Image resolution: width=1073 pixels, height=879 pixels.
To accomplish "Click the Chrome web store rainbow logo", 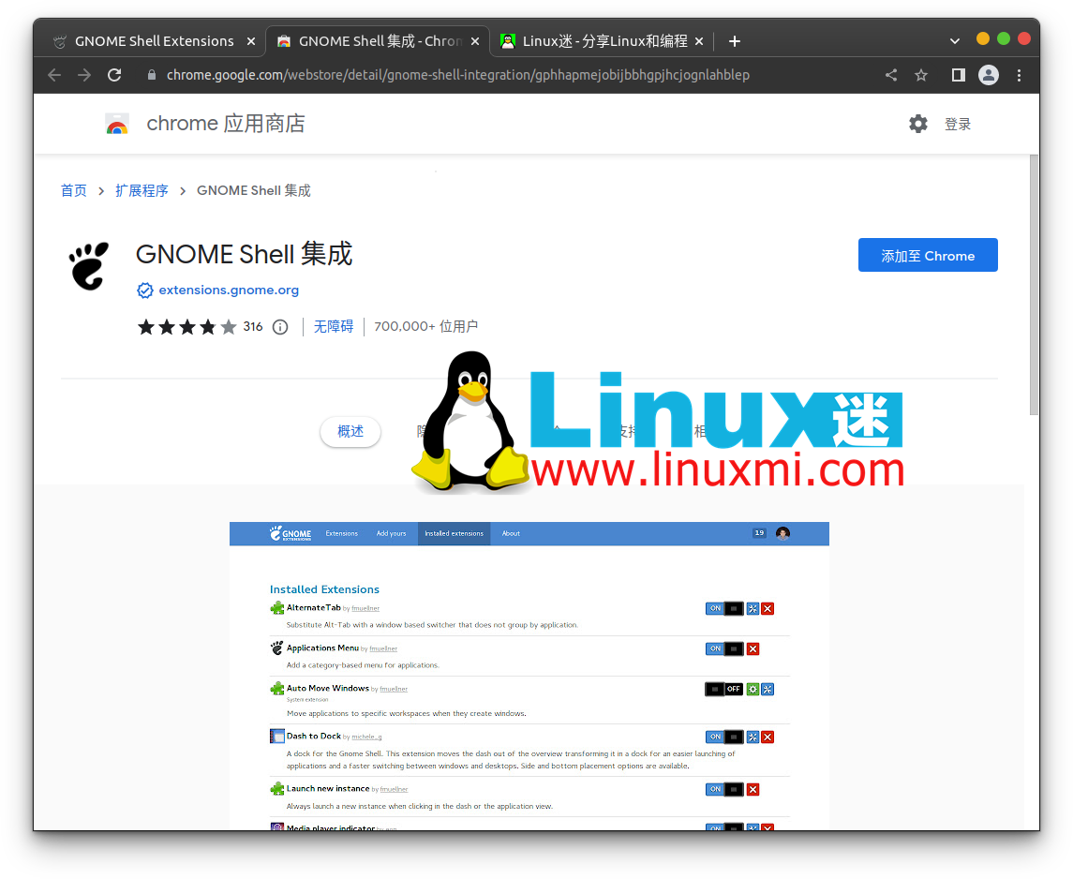I will [x=117, y=124].
